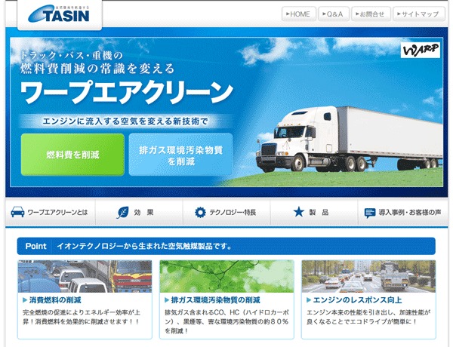Click the gear icon for テクノロジー
This screenshot has height=347, width=453.
[200, 212]
